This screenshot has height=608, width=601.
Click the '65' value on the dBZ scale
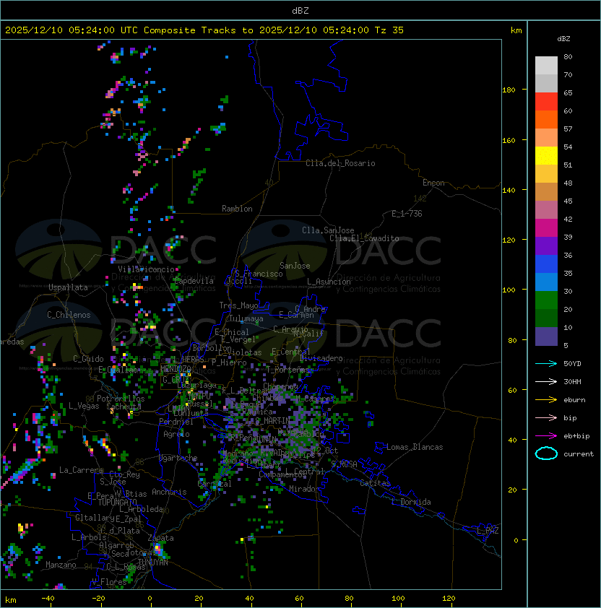click(568, 92)
